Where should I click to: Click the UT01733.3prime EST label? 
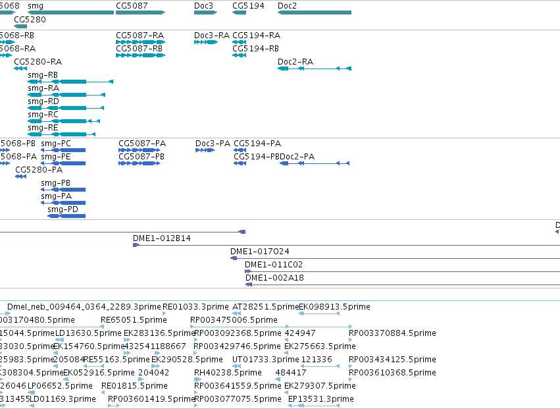(266, 360)
